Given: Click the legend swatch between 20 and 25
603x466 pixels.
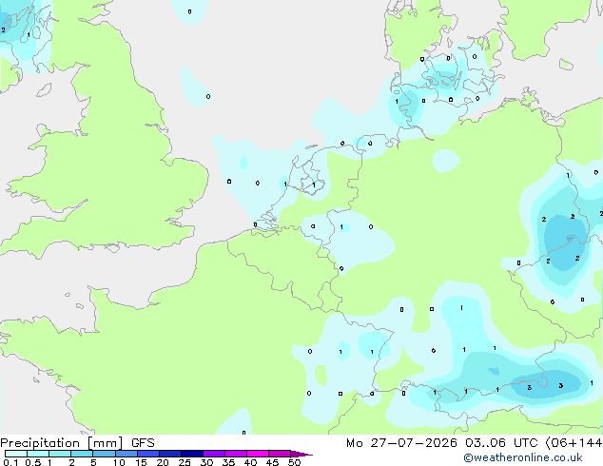Looking at the screenshot, I should tap(170, 454).
